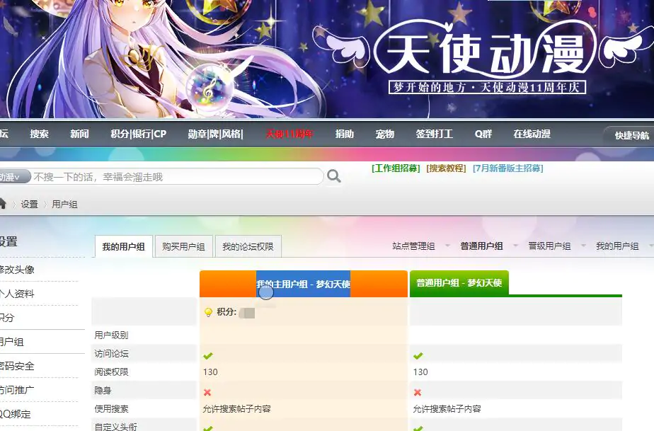
Task: Switch to 购买用户组 tab
Action: (183, 246)
